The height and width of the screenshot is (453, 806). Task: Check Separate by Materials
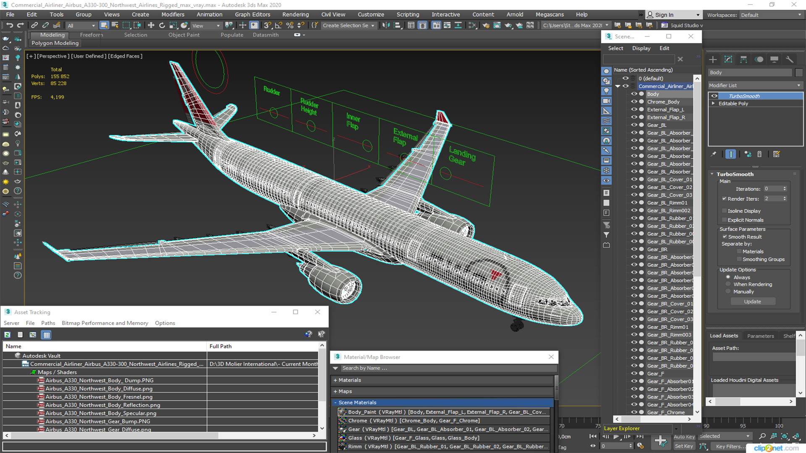point(739,251)
